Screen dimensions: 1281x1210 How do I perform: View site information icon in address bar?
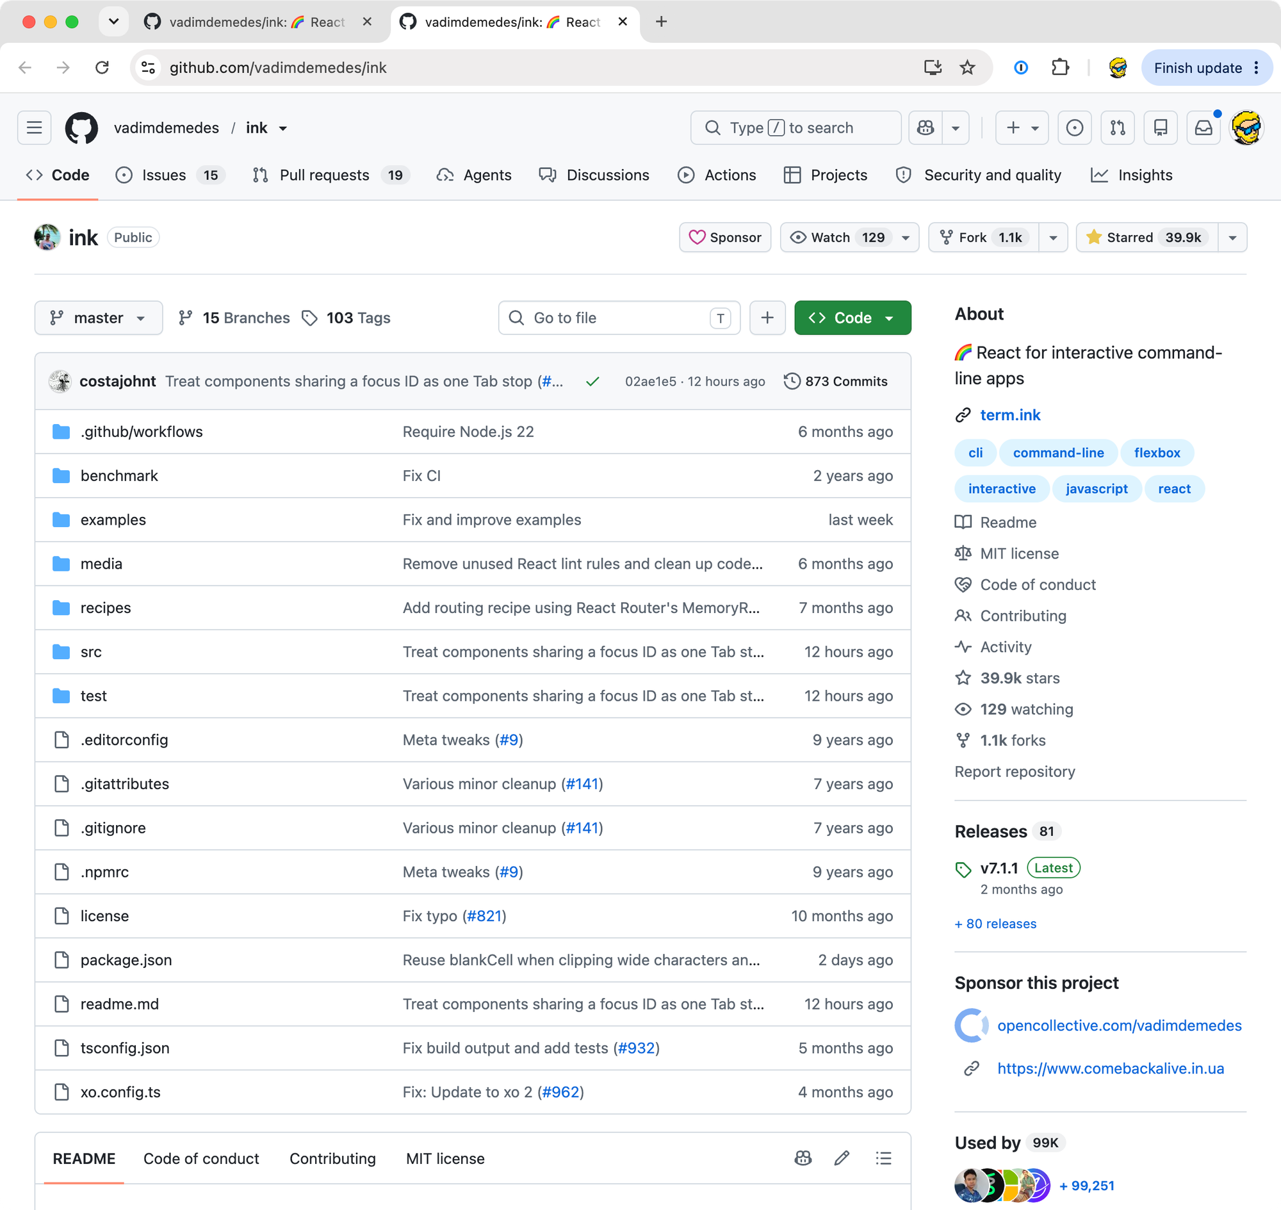pos(149,68)
